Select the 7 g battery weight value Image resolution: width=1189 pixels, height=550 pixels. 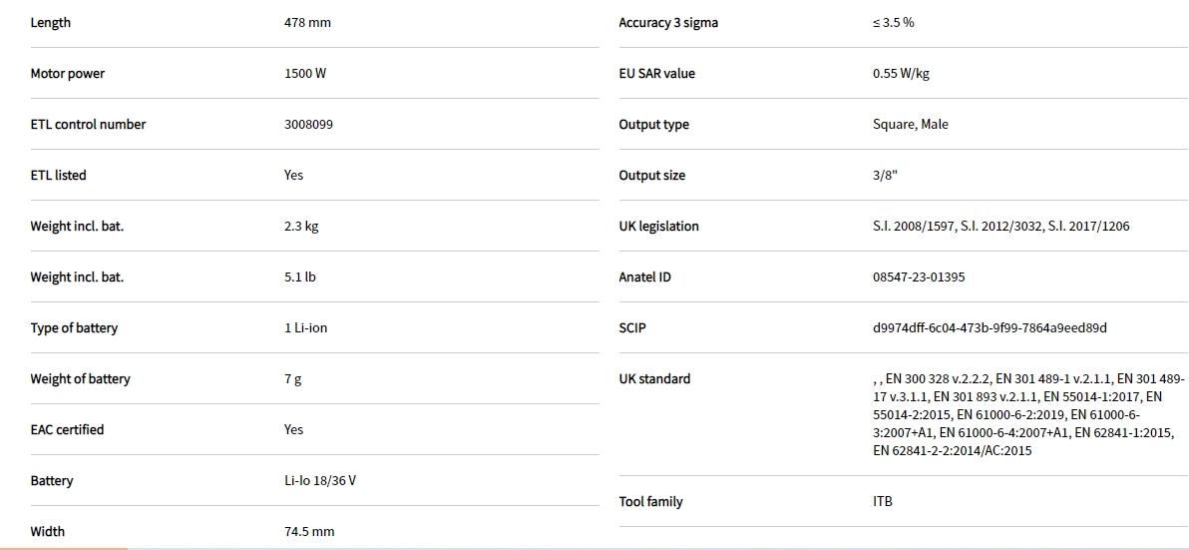[293, 379]
